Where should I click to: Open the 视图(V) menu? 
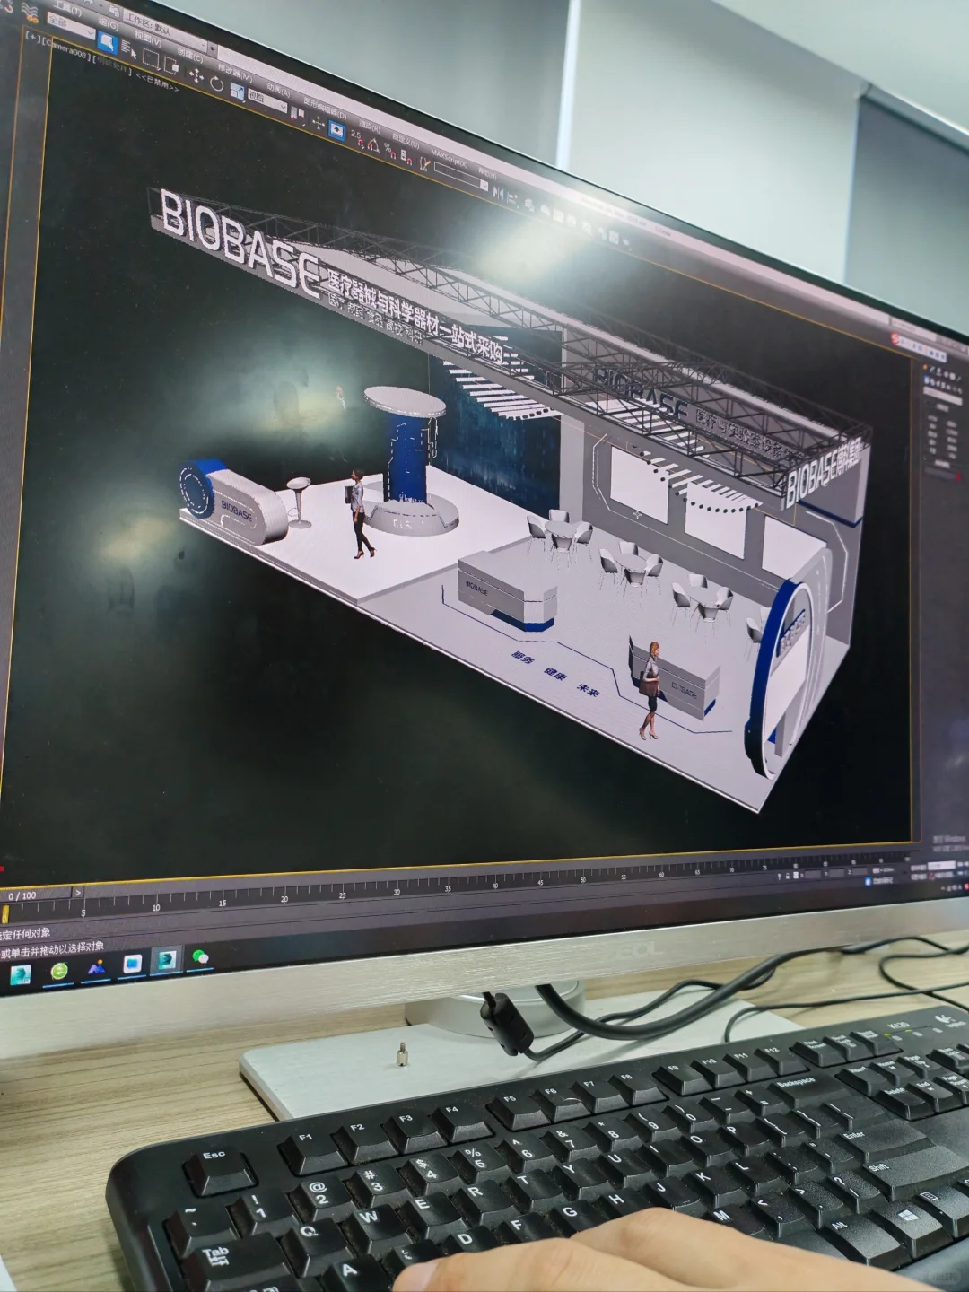(148, 40)
